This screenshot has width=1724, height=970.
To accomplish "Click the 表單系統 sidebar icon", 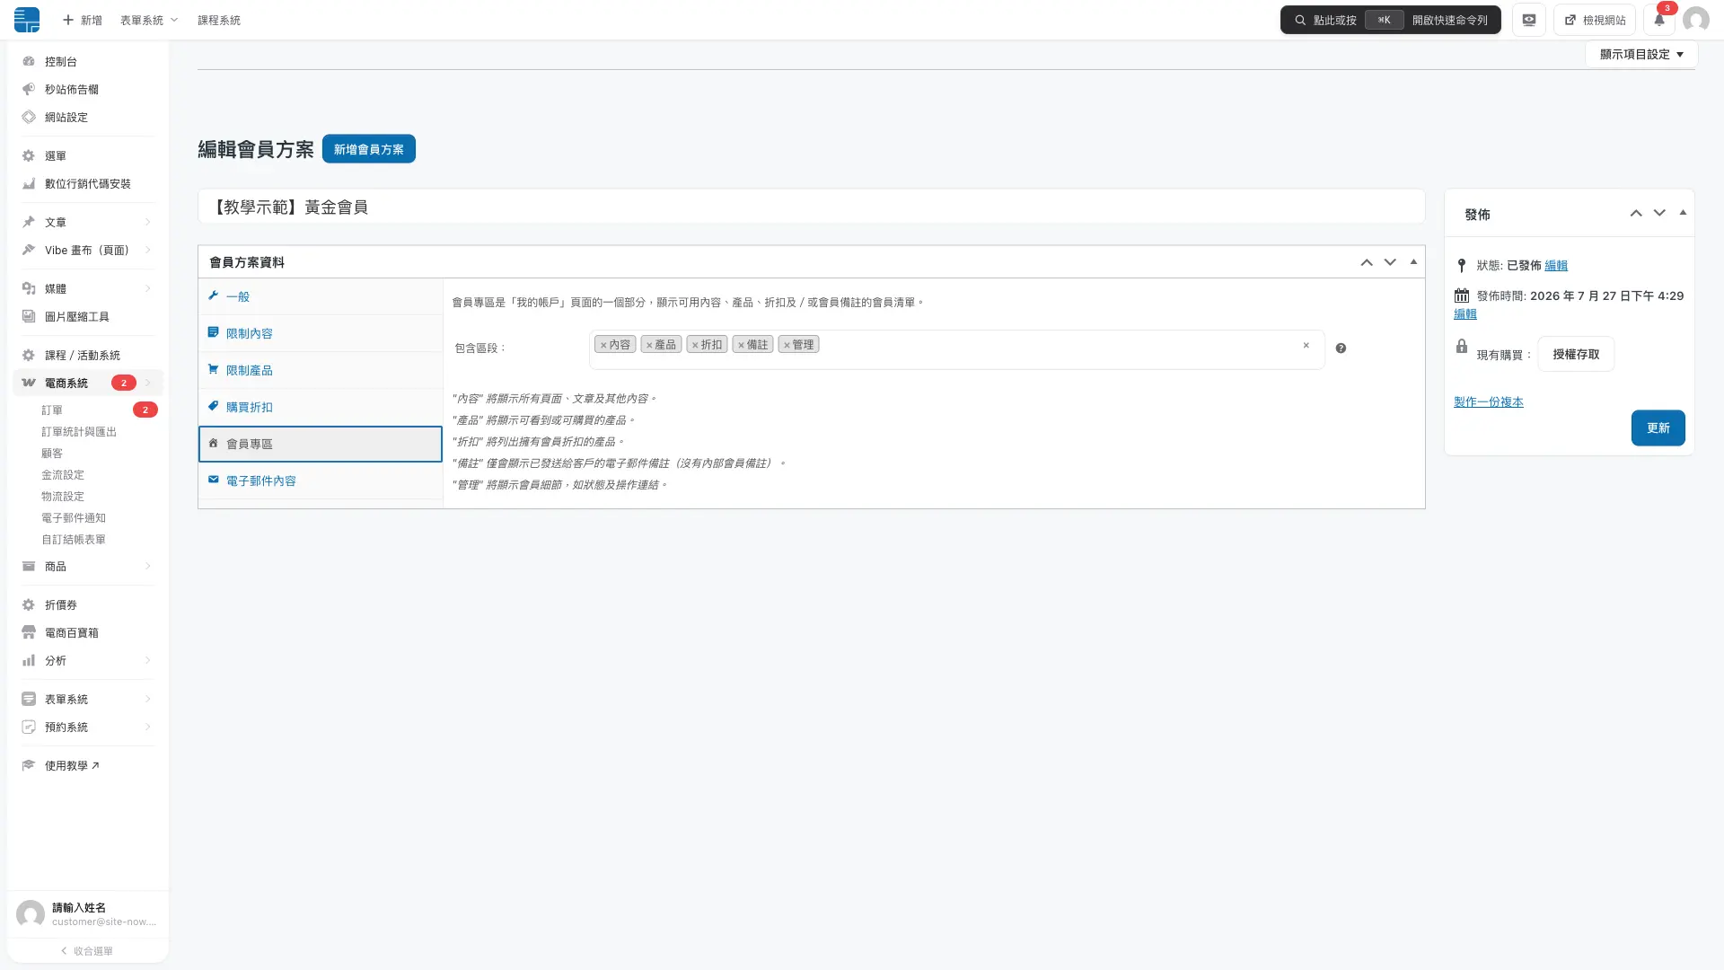I will pyautogui.click(x=29, y=699).
